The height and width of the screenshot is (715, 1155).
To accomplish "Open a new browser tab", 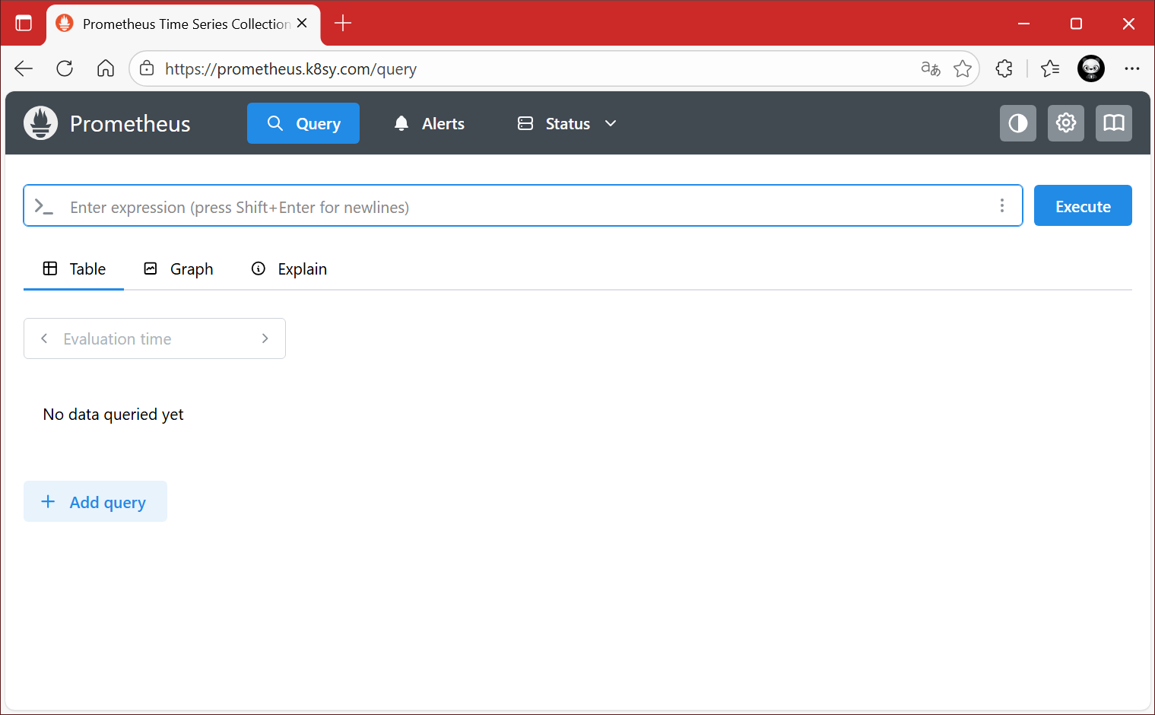I will click(343, 24).
